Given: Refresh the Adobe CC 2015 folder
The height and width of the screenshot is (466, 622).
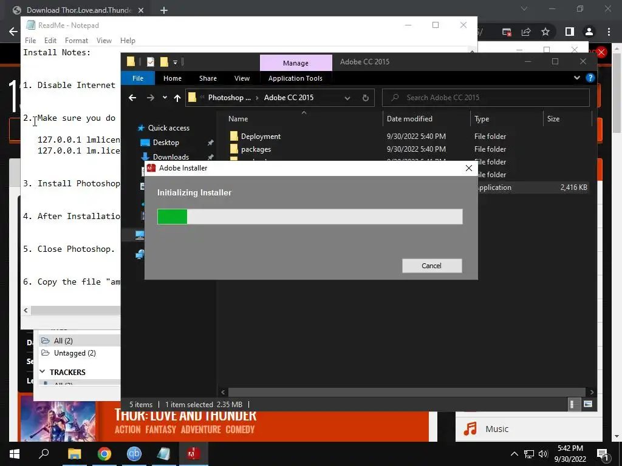Looking at the screenshot, I should tap(365, 98).
